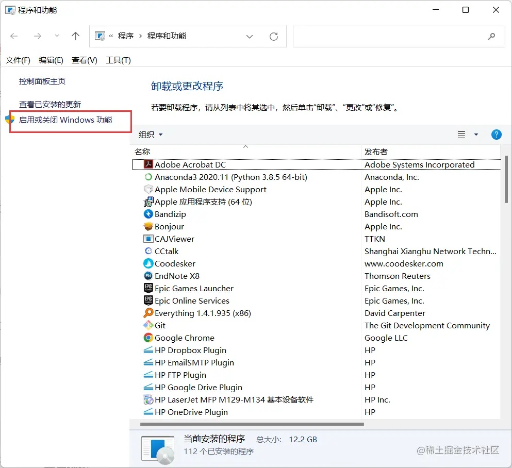Refresh the program list

[272, 36]
